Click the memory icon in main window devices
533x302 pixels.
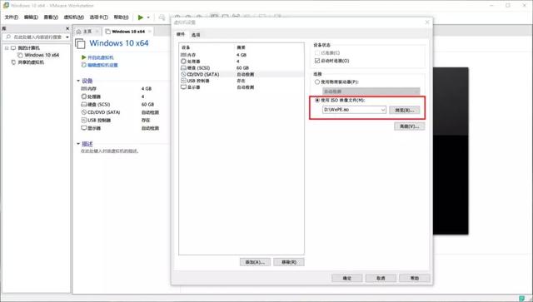tap(84, 89)
